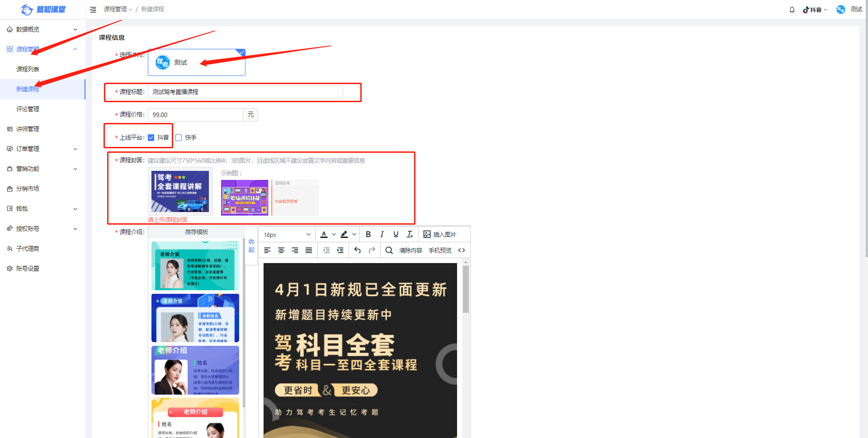Open the notification bell
This screenshot has width=868, height=438.
pos(792,9)
